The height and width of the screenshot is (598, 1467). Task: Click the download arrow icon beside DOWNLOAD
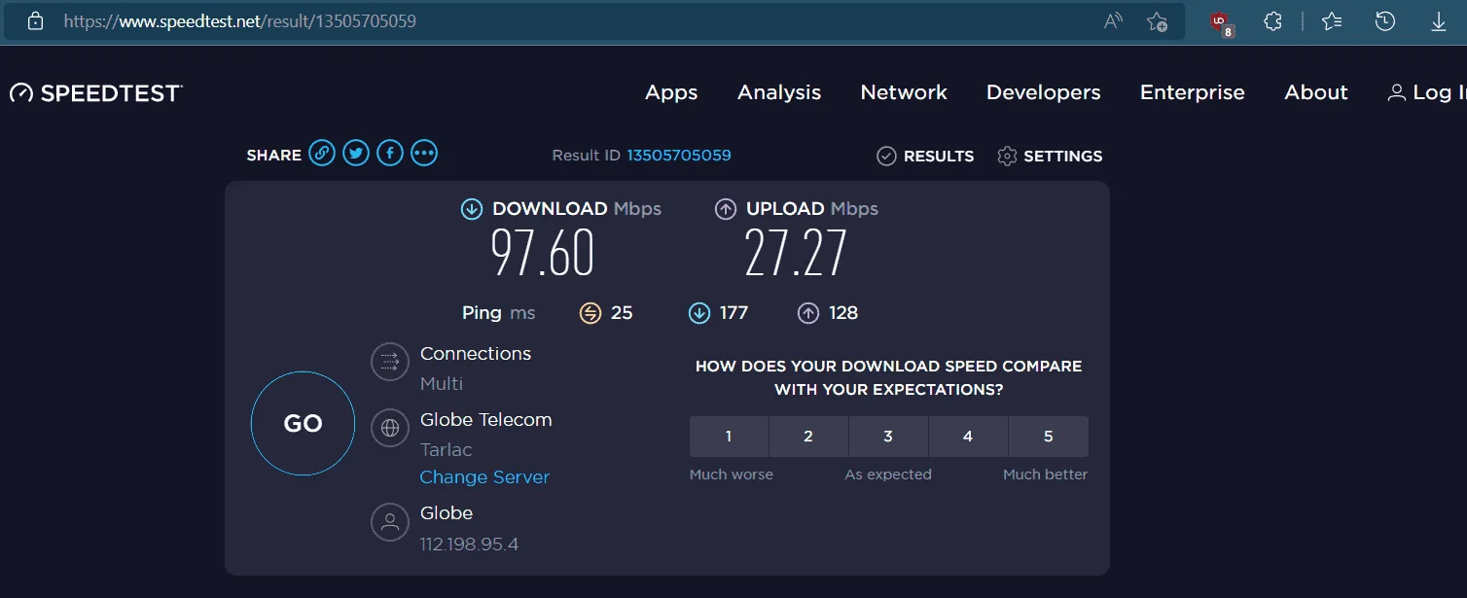[x=472, y=209]
